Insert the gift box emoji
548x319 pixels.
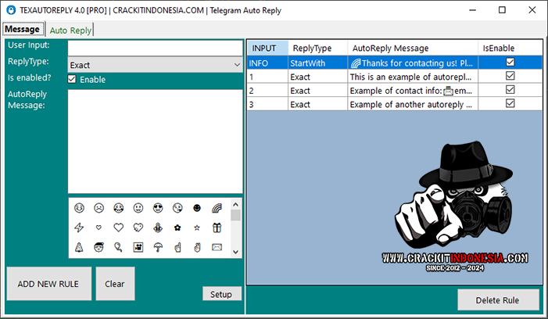pyautogui.click(x=216, y=228)
